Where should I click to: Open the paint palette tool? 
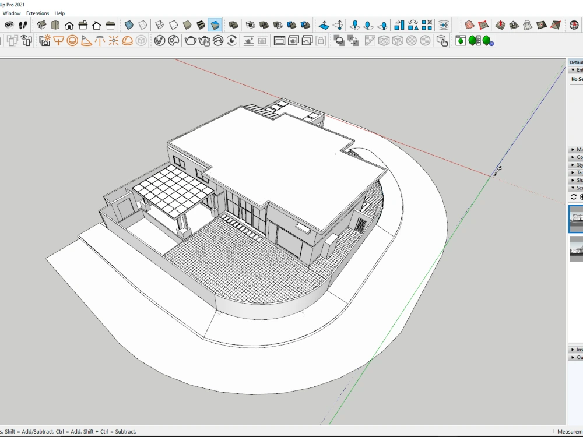(x=174, y=41)
